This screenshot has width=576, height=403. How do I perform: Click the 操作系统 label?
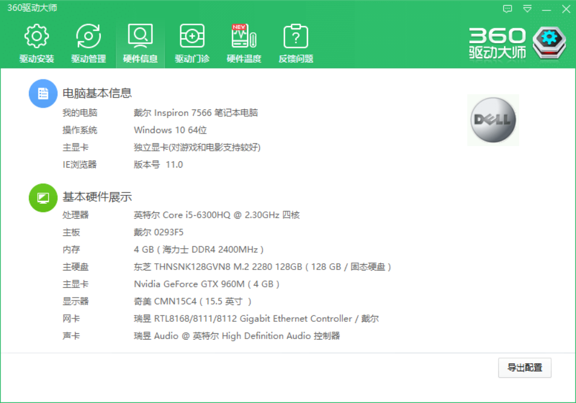click(79, 130)
